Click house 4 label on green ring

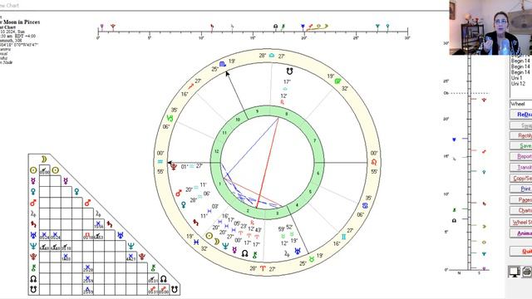[297, 205]
